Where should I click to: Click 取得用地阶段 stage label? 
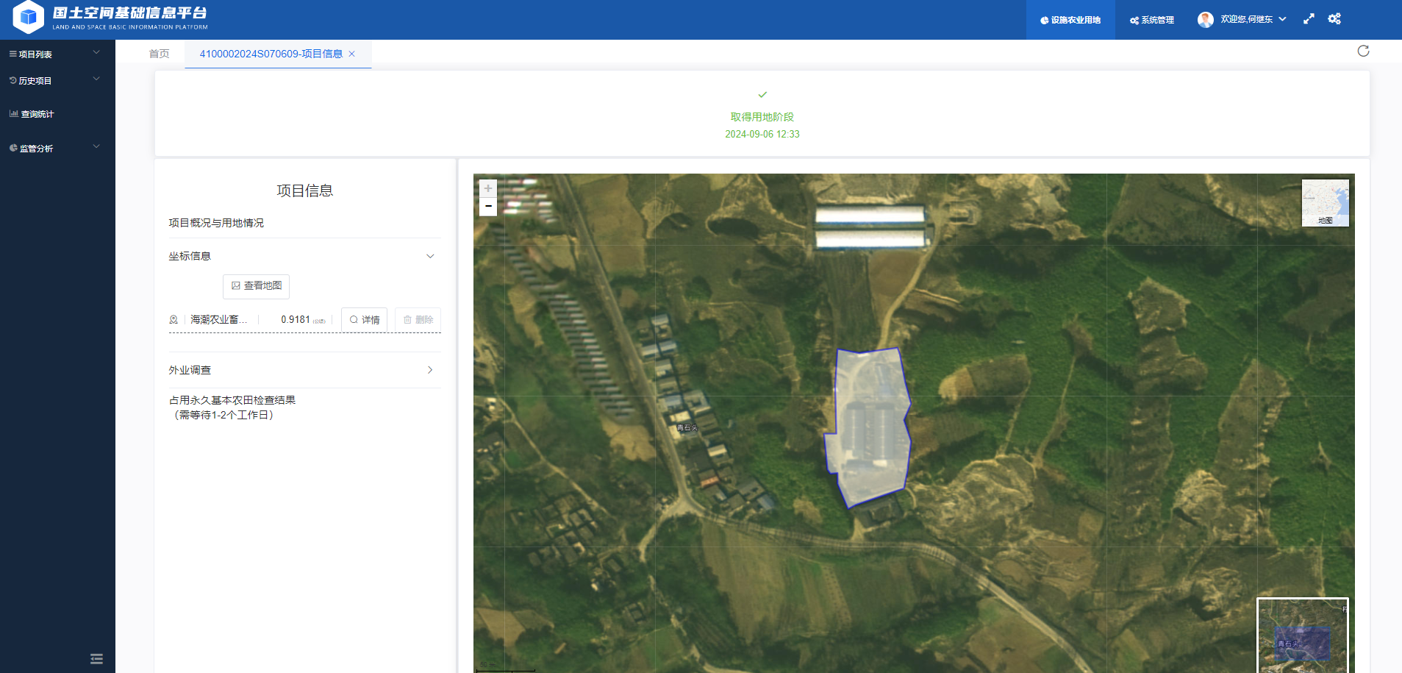click(x=762, y=117)
